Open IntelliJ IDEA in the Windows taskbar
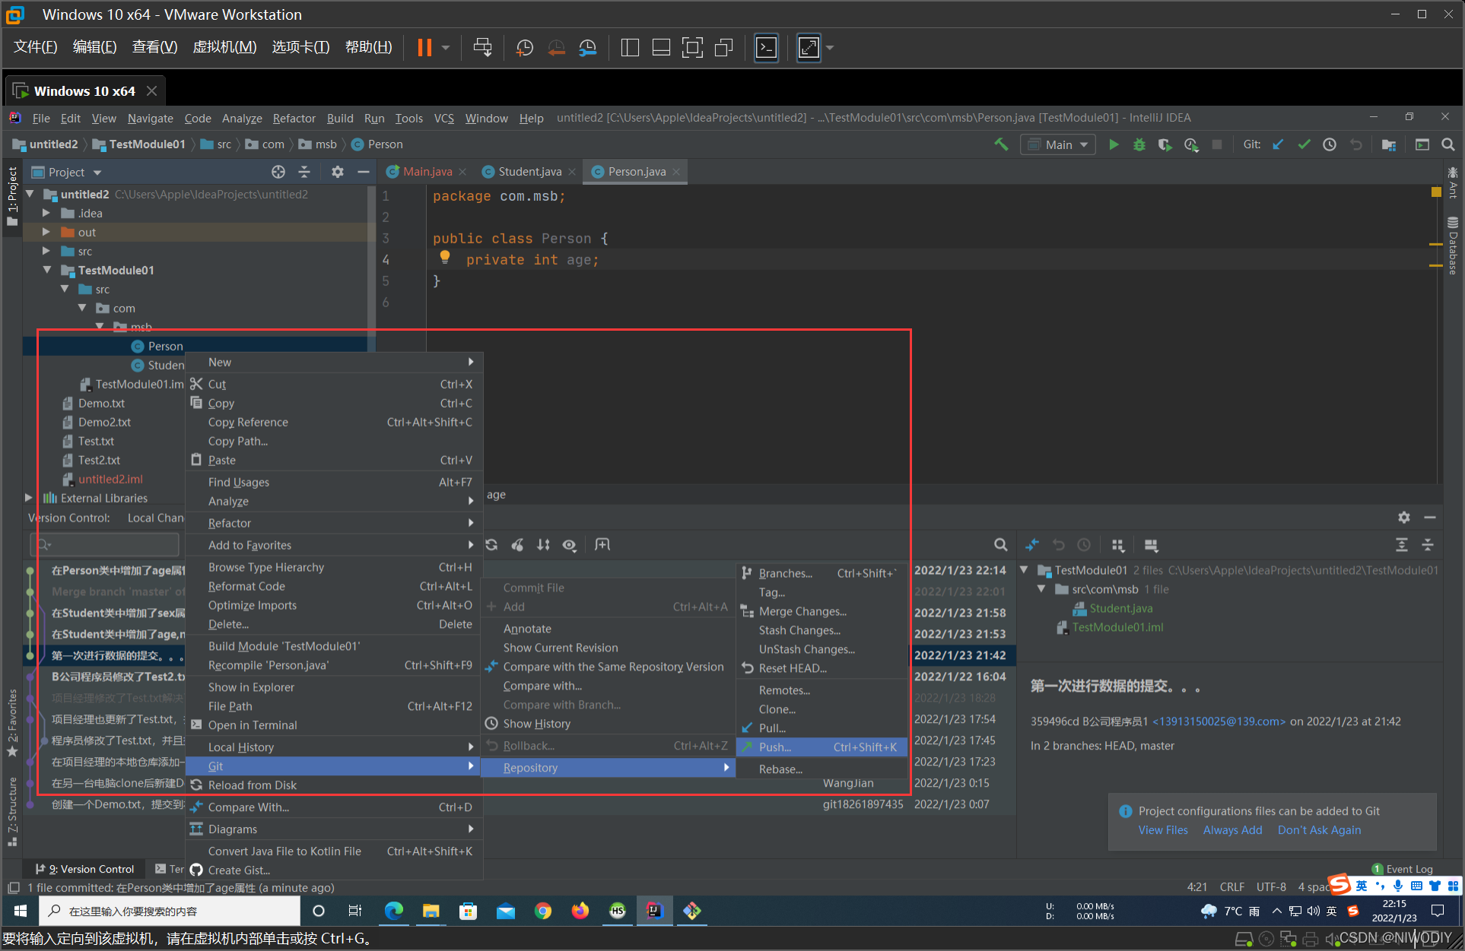Screen dimensions: 1465x951 point(655,911)
